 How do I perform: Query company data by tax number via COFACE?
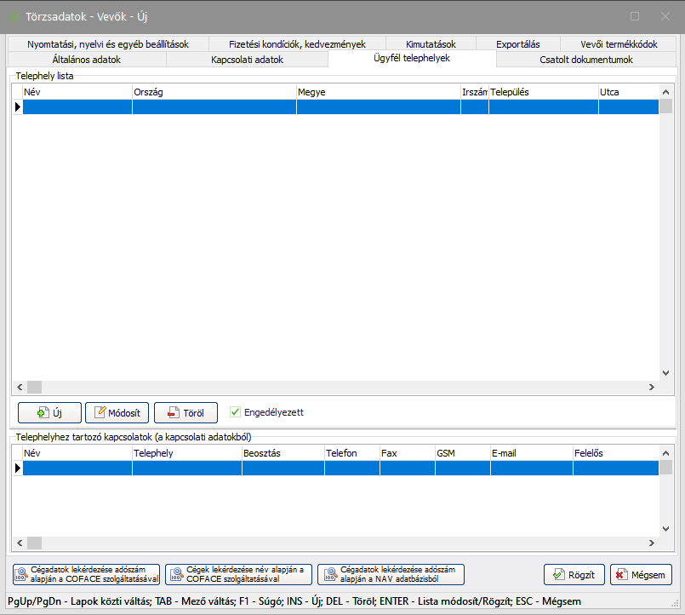85,574
